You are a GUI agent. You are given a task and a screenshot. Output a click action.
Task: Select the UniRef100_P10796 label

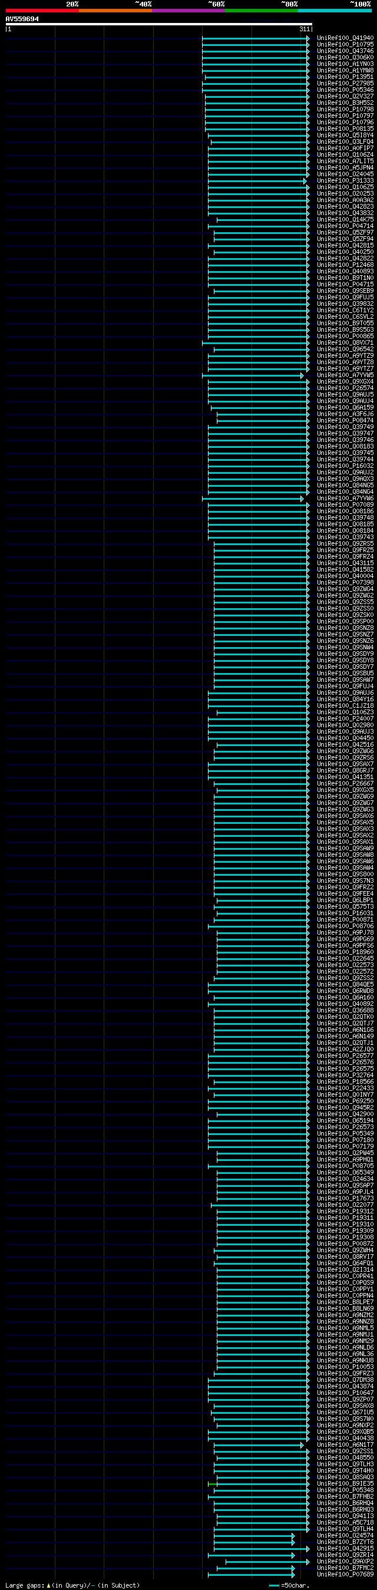click(x=345, y=122)
